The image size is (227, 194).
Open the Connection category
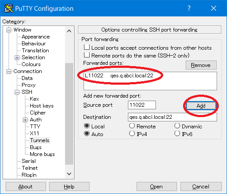click(28, 71)
